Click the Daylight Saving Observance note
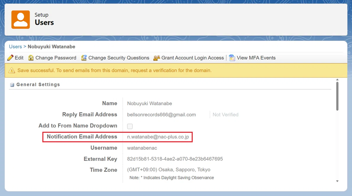Image resolution: width=352 pixels, height=196 pixels. pos(172,178)
